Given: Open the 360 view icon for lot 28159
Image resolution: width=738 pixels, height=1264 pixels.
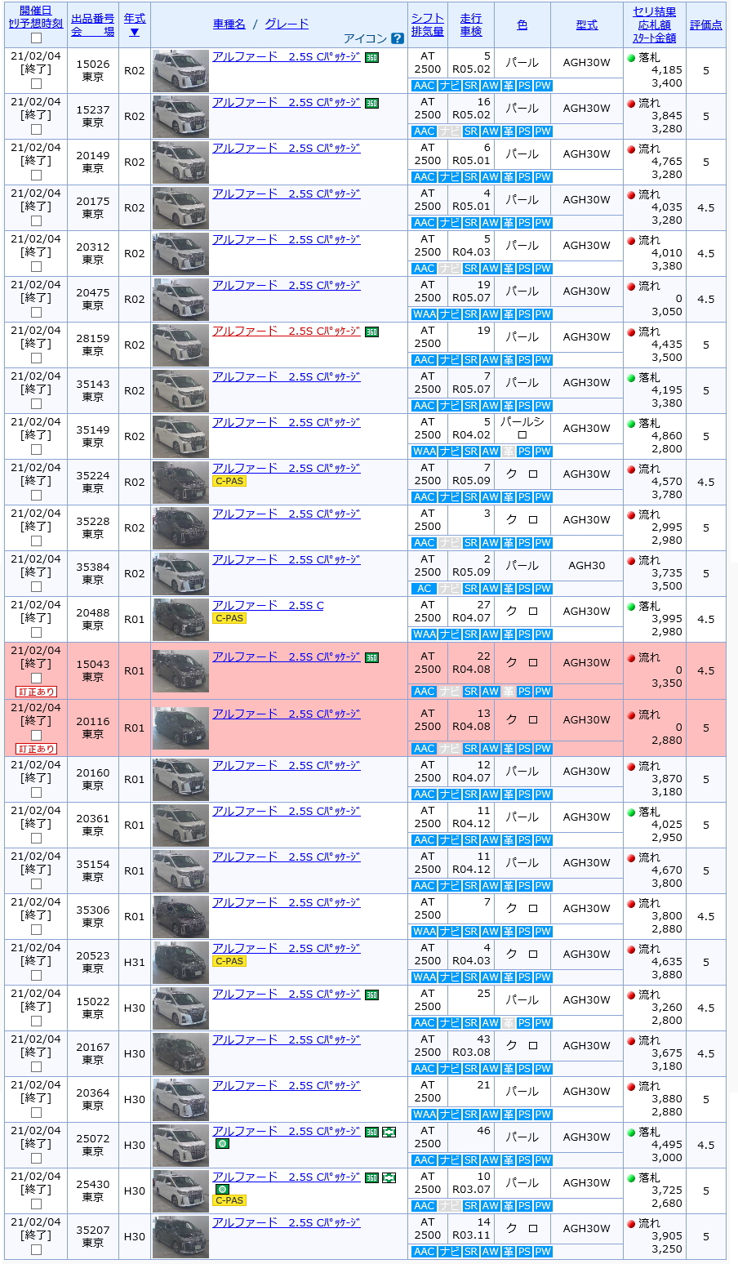Looking at the screenshot, I should coord(371,332).
